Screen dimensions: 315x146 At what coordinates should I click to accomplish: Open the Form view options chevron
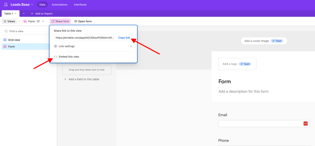(43, 21)
